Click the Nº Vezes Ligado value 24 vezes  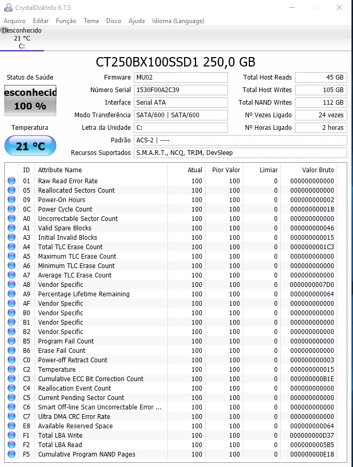click(x=321, y=115)
